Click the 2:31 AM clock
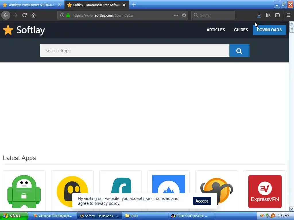Screen dimensions: 294x220 [283, 216]
